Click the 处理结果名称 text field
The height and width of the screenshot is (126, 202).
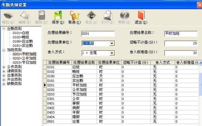click(x=181, y=34)
